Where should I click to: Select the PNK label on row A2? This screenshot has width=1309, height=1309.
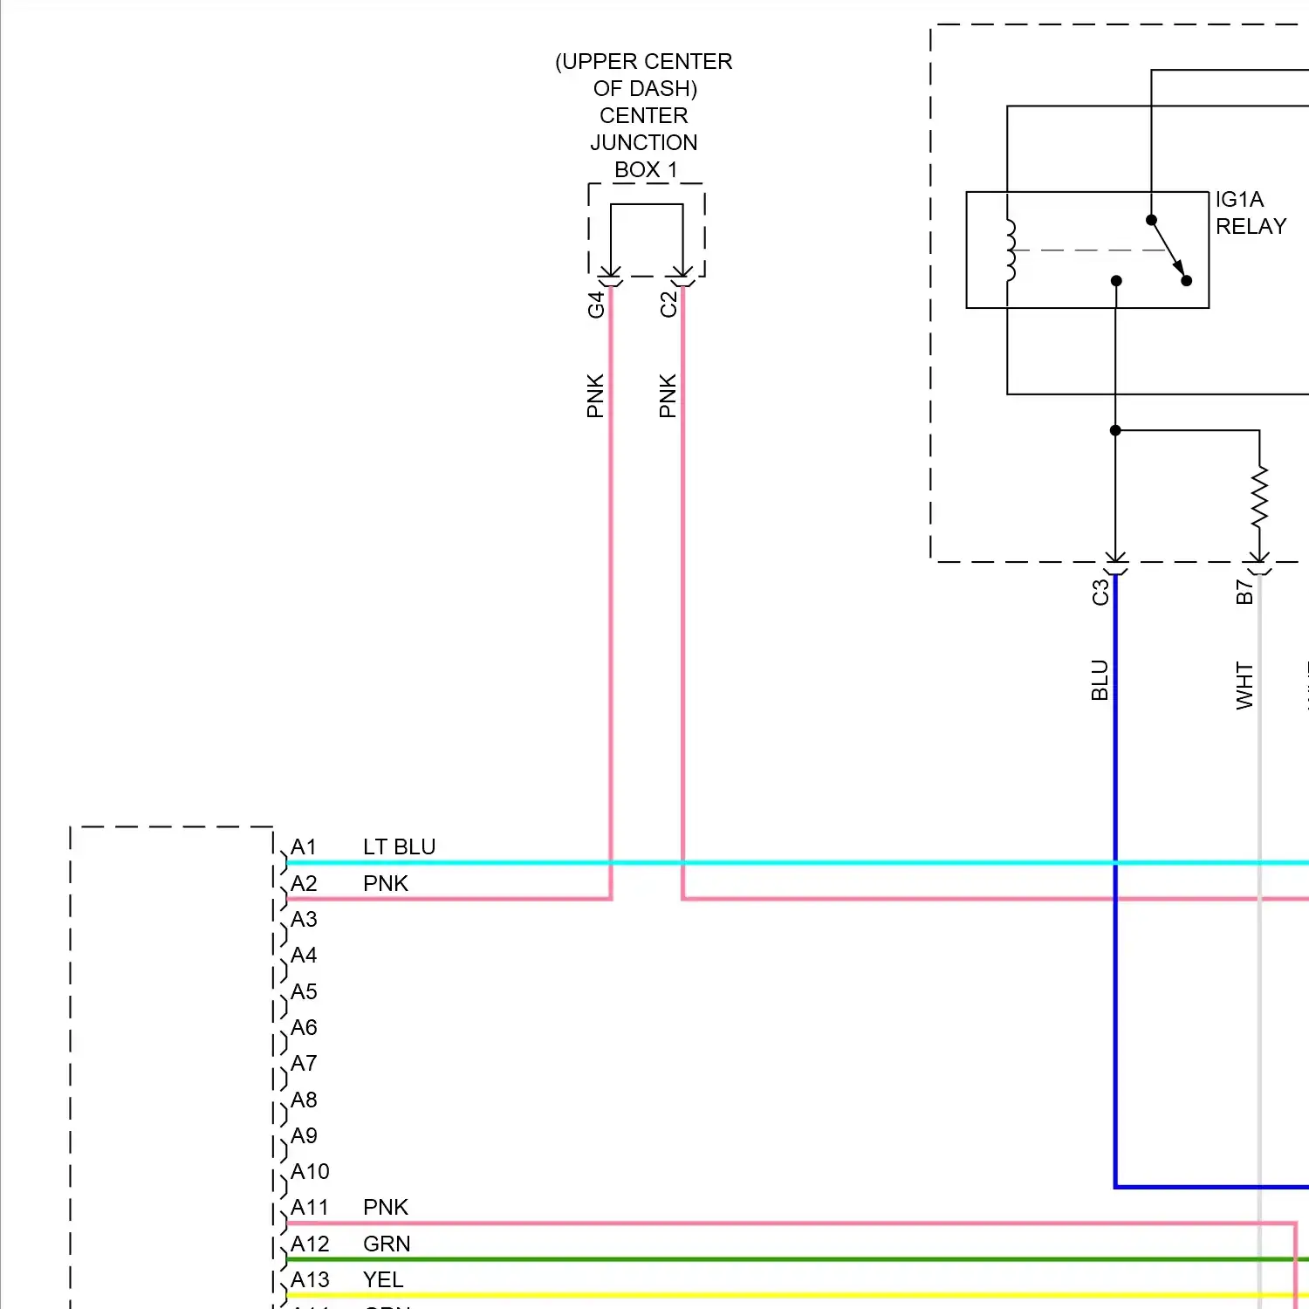(x=386, y=884)
